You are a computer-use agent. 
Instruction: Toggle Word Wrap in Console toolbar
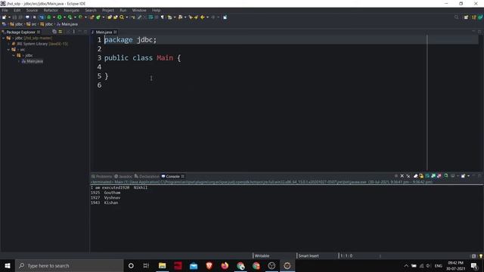click(x=427, y=176)
